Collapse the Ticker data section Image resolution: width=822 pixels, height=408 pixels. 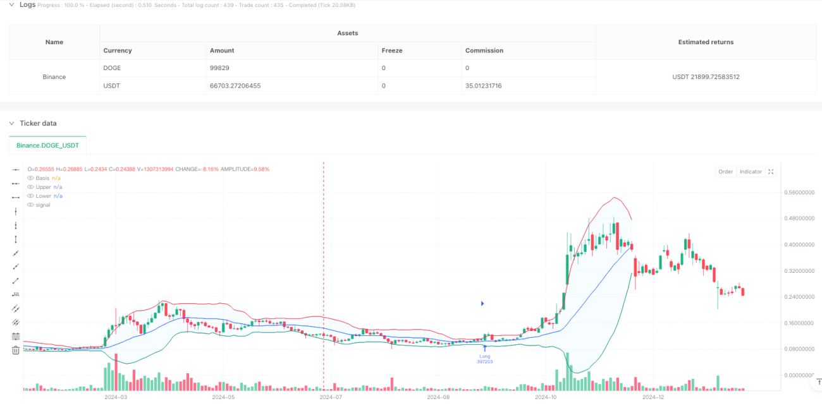[11, 123]
